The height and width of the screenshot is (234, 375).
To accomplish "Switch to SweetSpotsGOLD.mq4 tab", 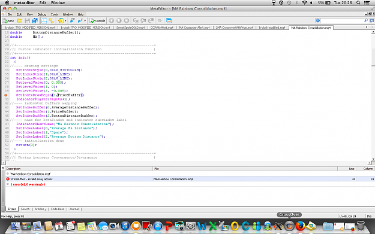I will pyautogui.click(x=130, y=28).
